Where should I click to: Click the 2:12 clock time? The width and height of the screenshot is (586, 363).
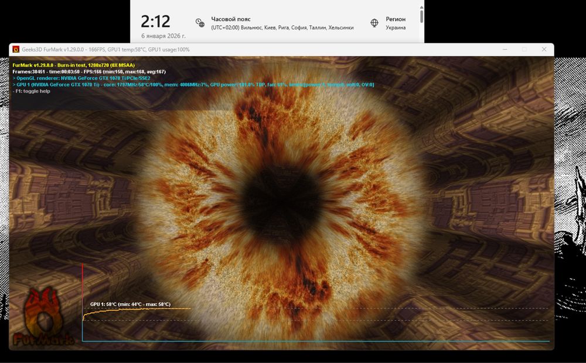155,21
